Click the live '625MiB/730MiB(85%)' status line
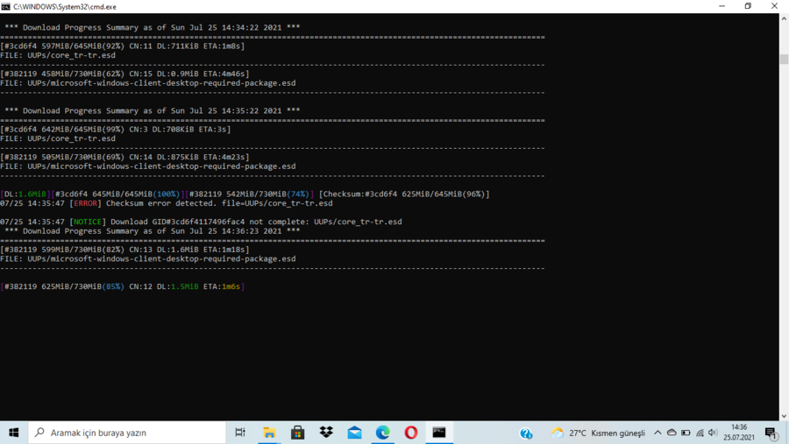 pyautogui.click(x=123, y=286)
